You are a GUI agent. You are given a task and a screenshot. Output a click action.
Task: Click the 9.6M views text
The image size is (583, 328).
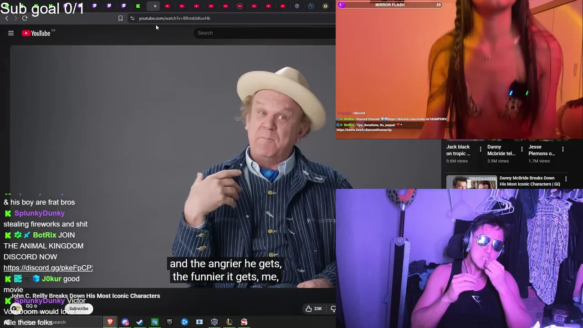pyautogui.click(x=457, y=161)
